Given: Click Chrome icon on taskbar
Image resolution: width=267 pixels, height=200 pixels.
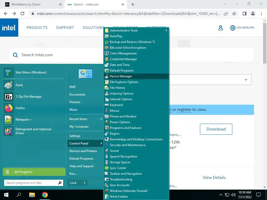Looking at the screenshot, I should click(x=45, y=195).
